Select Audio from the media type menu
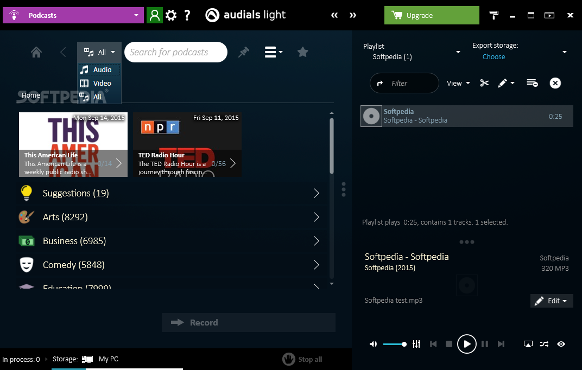Viewport: 582px width, 370px height. pos(99,69)
